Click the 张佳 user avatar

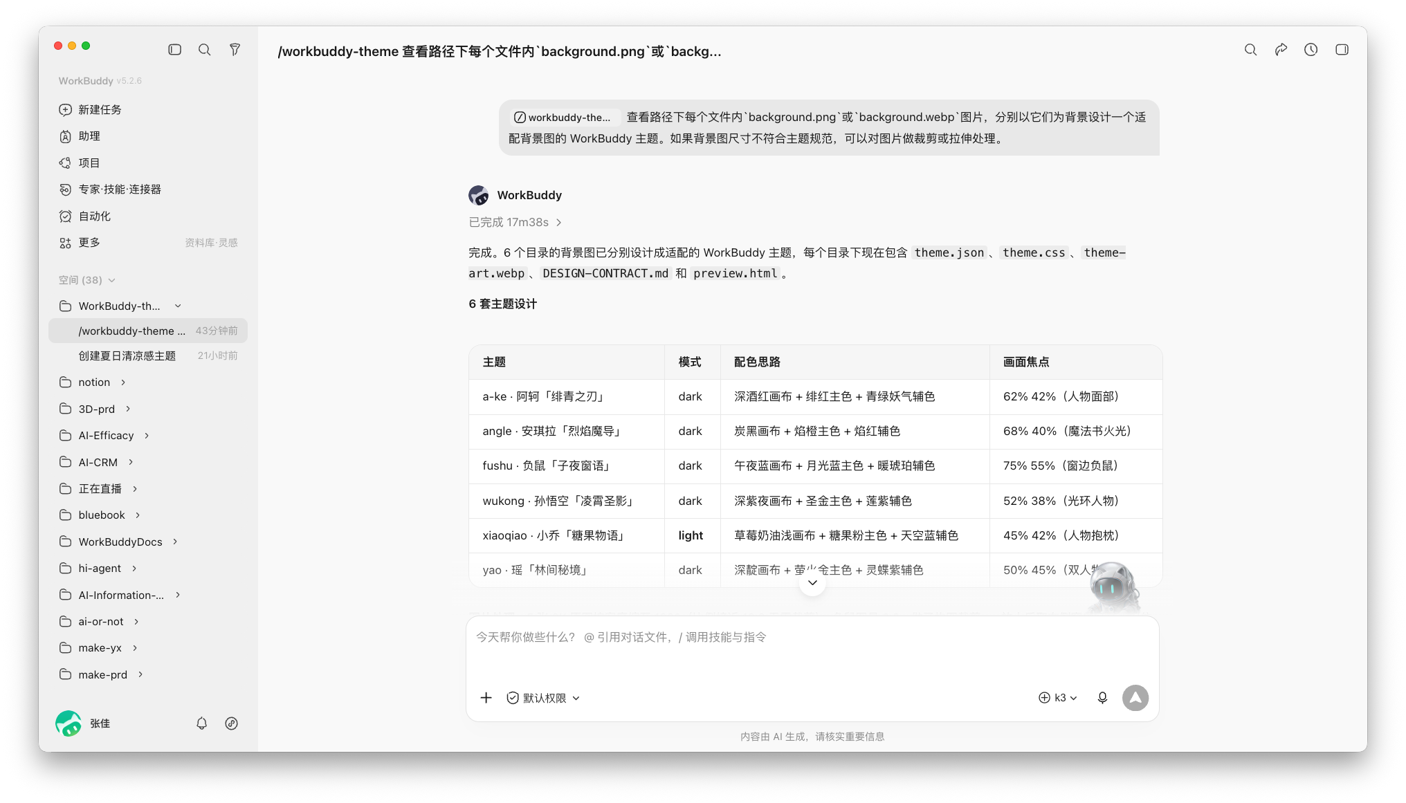pyautogui.click(x=69, y=723)
